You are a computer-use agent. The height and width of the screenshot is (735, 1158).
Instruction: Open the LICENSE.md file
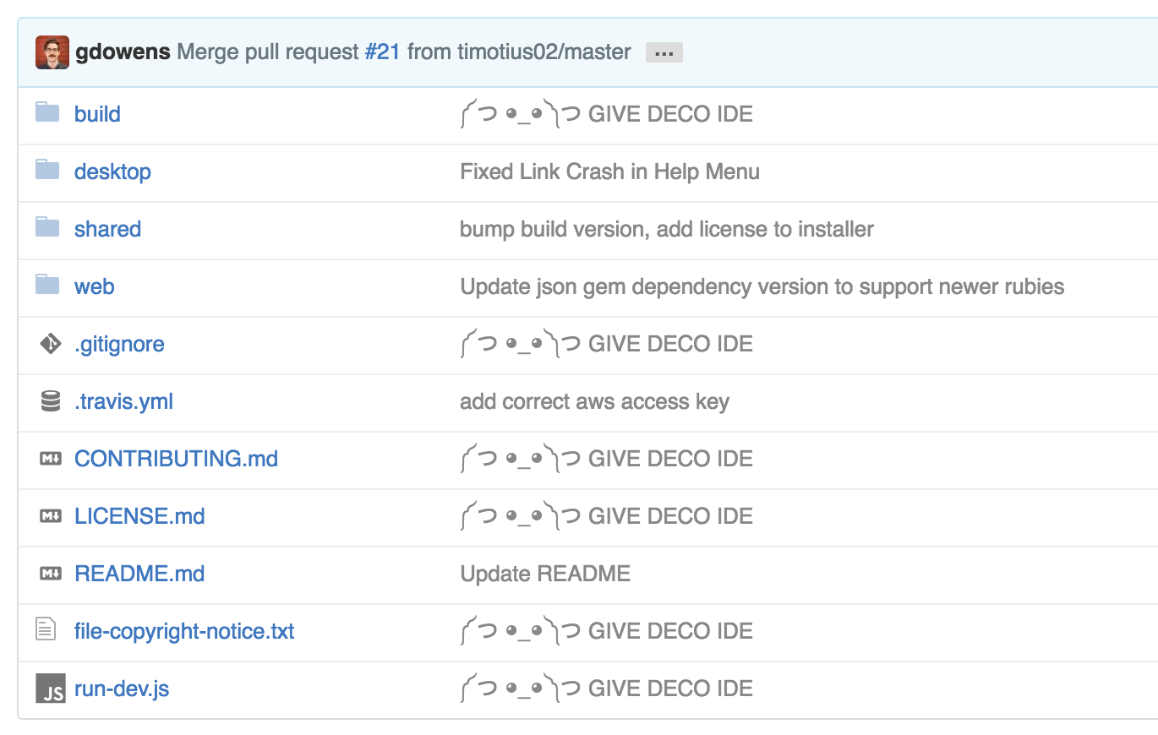point(139,515)
